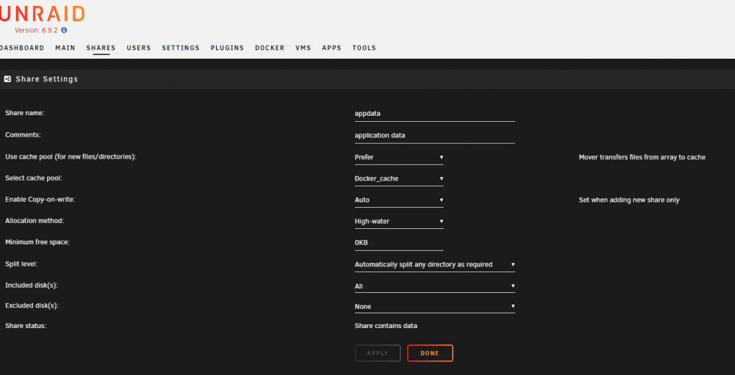The height and width of the screenshot is (375, 735).
Task: Expand the Split level dropdown
Action: click(x=434, y=264)
